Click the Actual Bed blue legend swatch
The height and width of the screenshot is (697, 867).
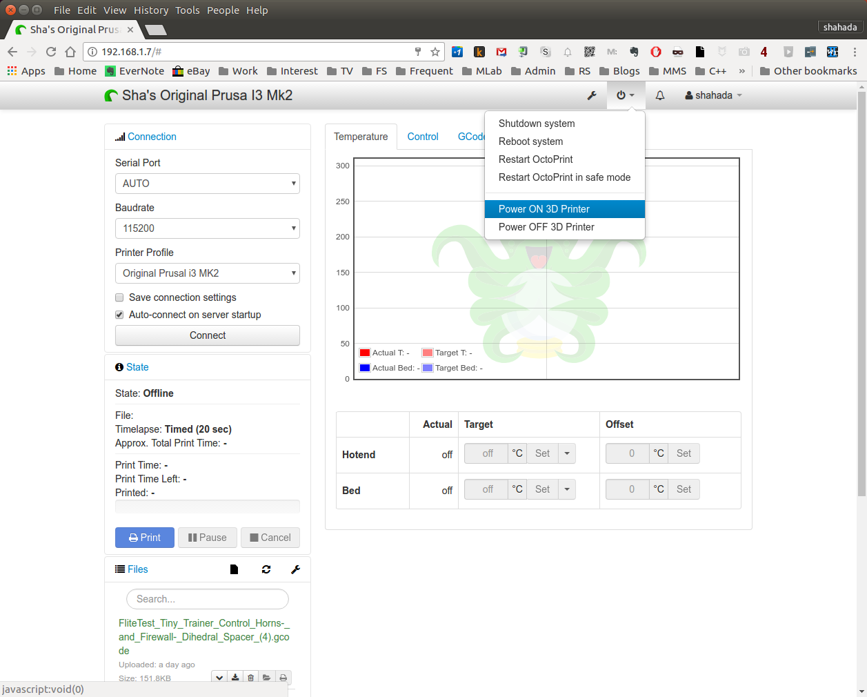(365, 368)
